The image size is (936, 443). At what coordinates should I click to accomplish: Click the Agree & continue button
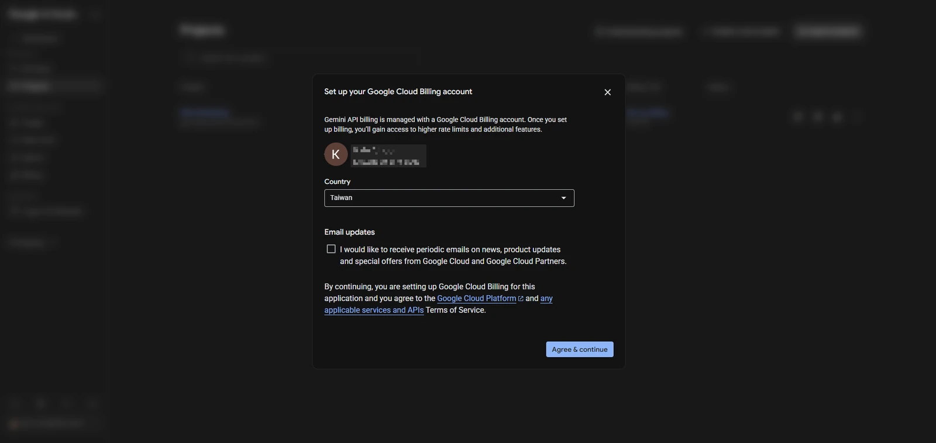pos(580,349)
